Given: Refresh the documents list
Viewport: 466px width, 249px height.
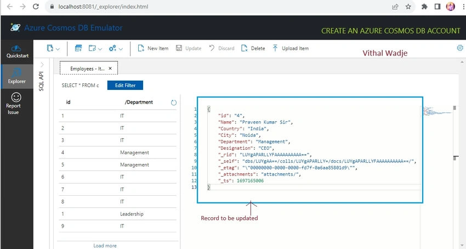Looking at the screenshot, I should pos(174,103).
